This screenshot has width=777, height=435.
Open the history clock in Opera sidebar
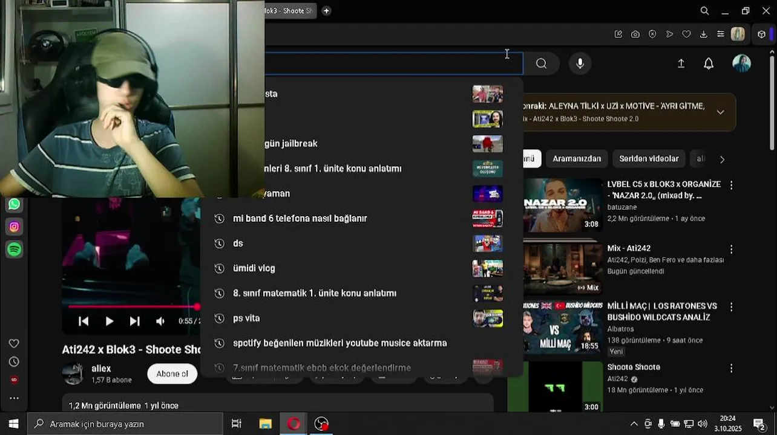click(x=14, y=361)
